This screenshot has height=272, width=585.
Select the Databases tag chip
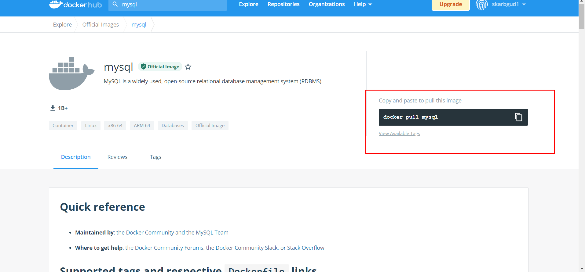pyautogui.click(x=173, y=126)
